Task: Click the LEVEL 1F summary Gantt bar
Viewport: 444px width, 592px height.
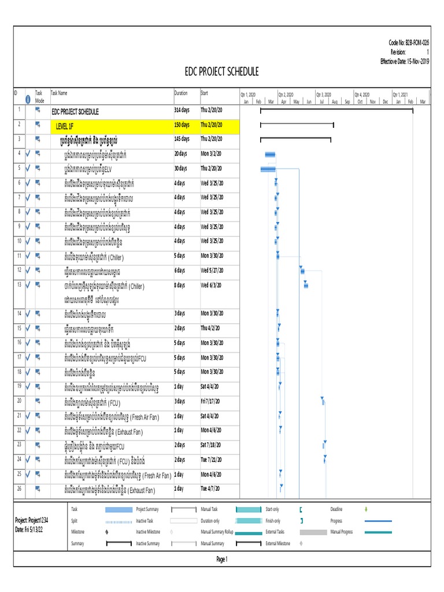Action: 297,124
